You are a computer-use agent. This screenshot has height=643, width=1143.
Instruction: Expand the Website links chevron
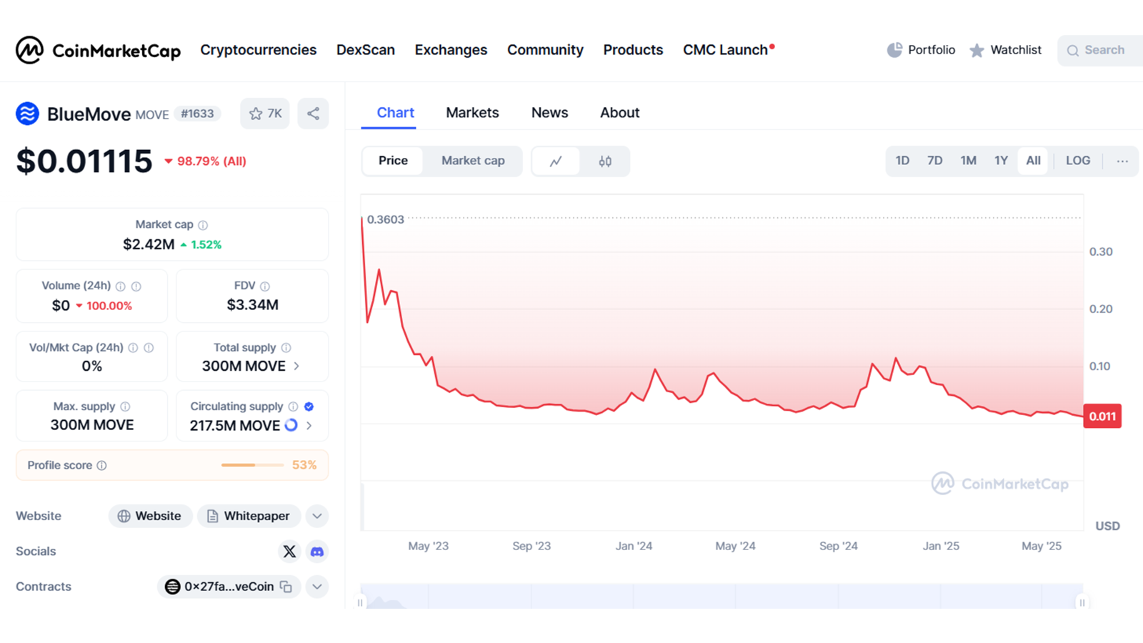pos(317,516)
